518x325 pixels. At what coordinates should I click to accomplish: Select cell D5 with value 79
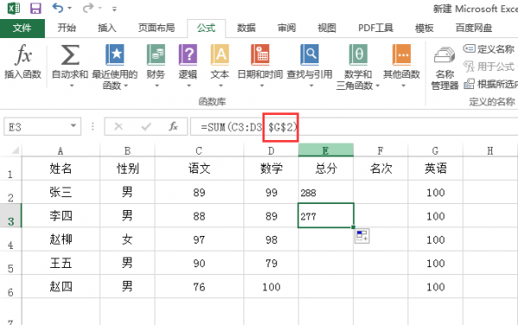(x=271, y=263)
